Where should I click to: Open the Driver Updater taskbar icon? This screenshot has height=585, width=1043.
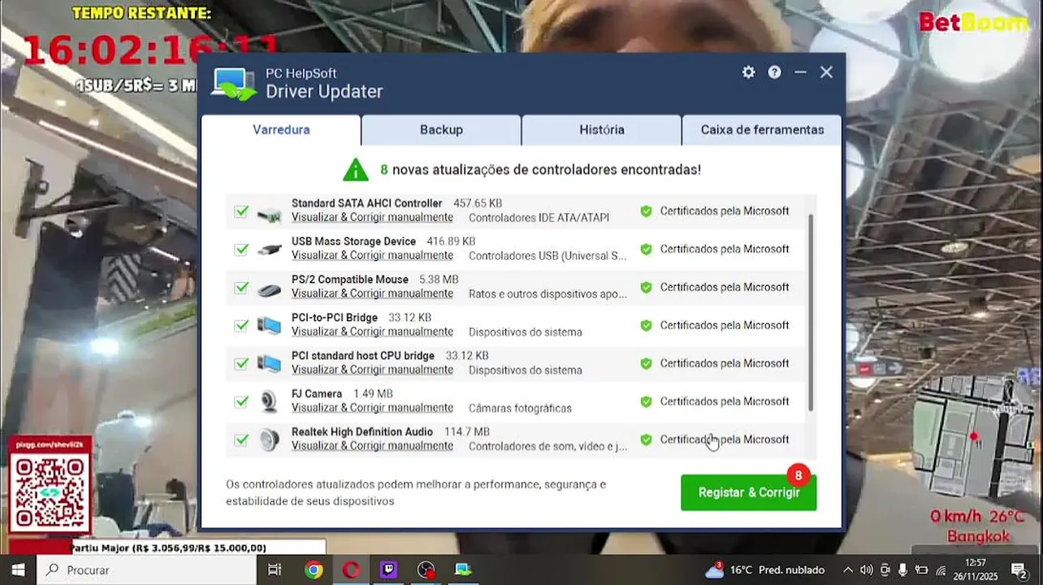(x=463, y=570)
